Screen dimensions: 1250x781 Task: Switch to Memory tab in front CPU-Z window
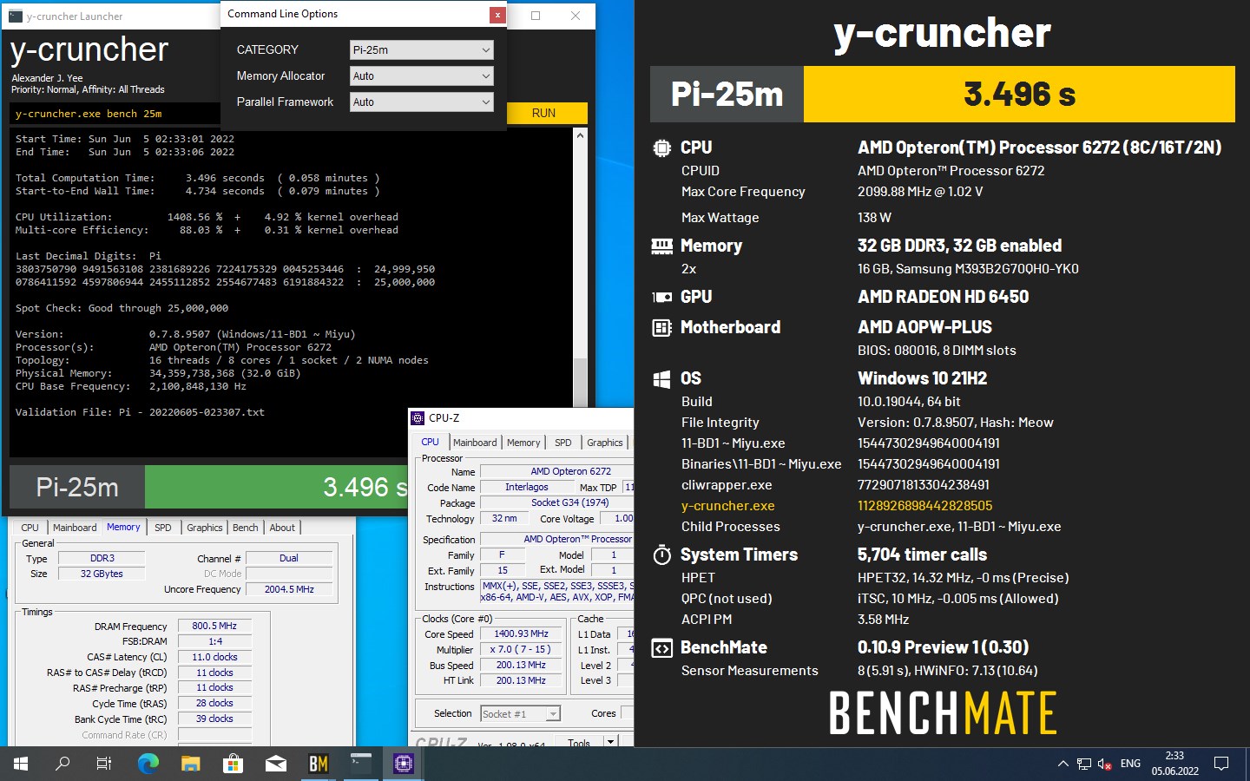523,443
